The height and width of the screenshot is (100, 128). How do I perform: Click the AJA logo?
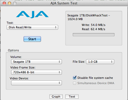click(32, 15)
